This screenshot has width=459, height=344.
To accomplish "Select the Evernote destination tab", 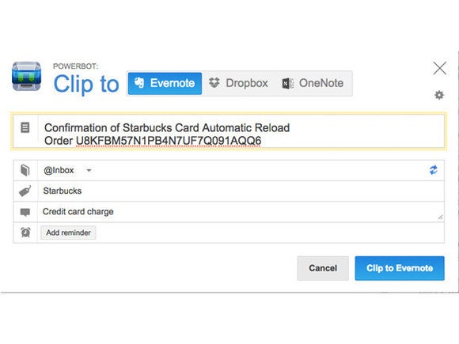I will click(165, 83).
